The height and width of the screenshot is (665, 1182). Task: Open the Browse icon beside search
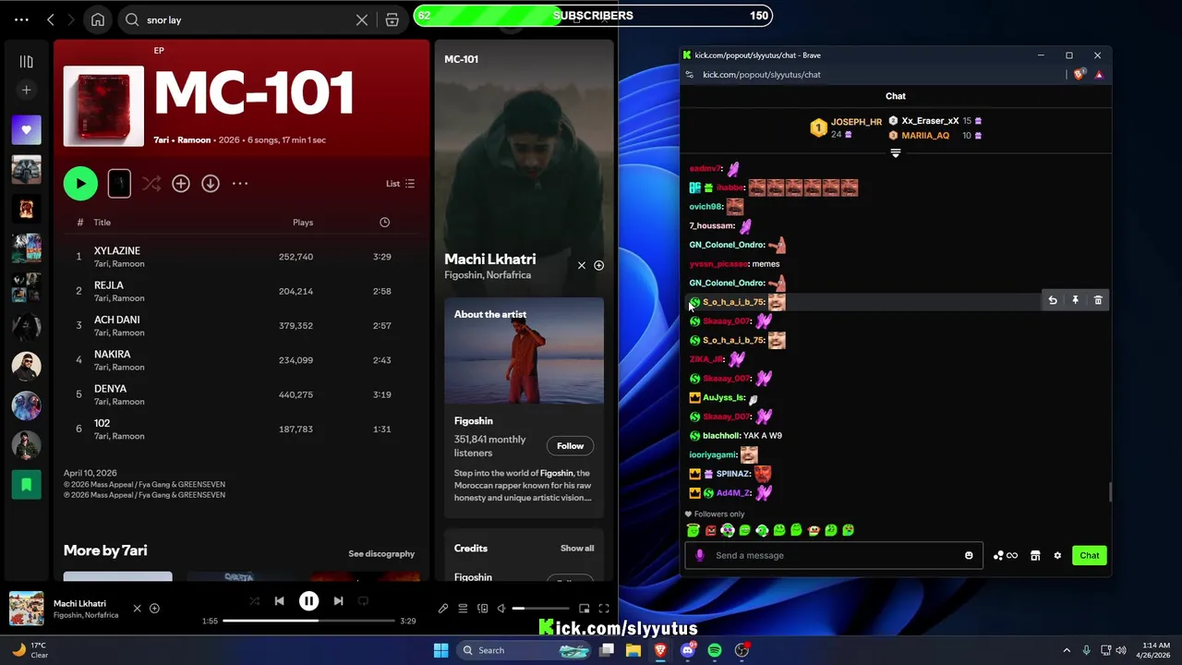(392, 19)
